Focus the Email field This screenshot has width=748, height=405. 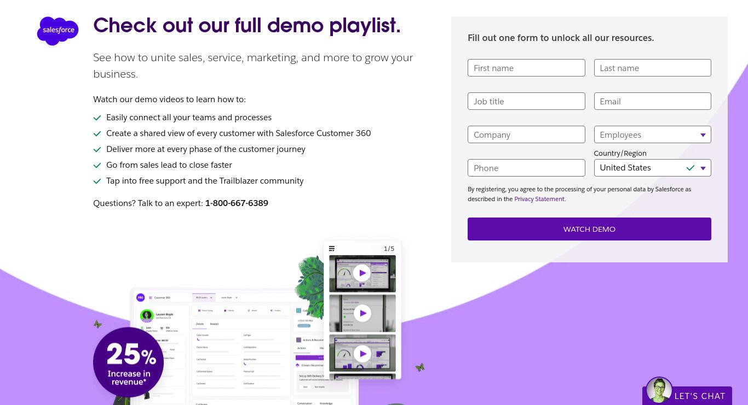(652, 101)
